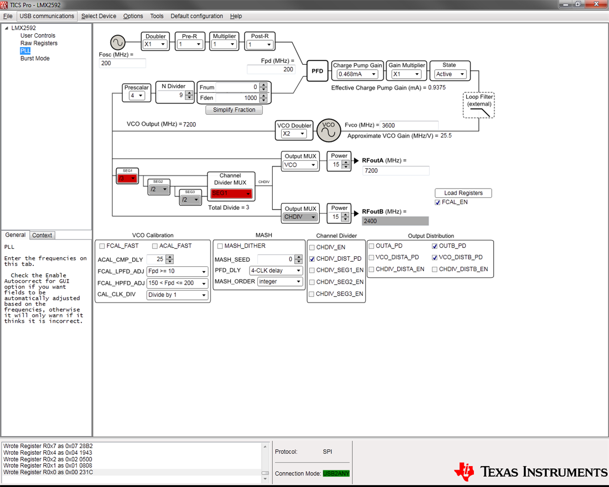Click the Texas Instruments logo
This screenshot has width=609, height=487.
[531, 472]
